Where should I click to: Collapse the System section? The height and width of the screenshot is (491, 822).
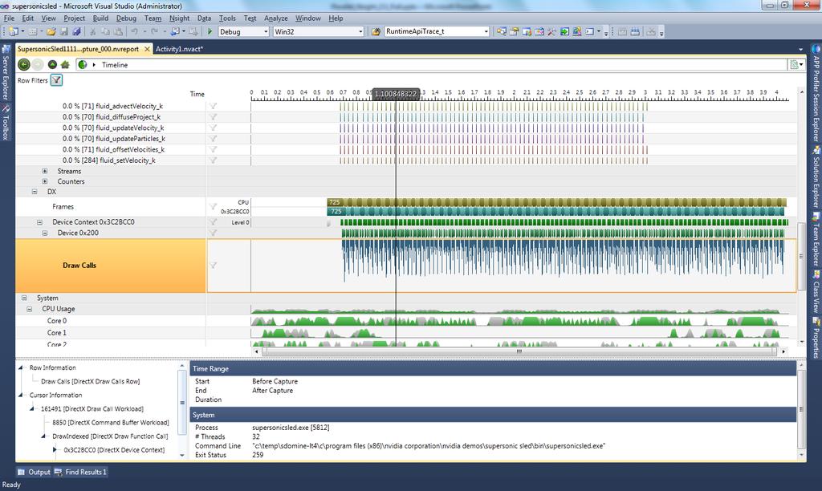tap(24, 298)
